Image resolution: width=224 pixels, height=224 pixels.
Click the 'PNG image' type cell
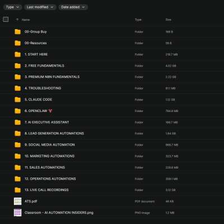pos(142,213)
